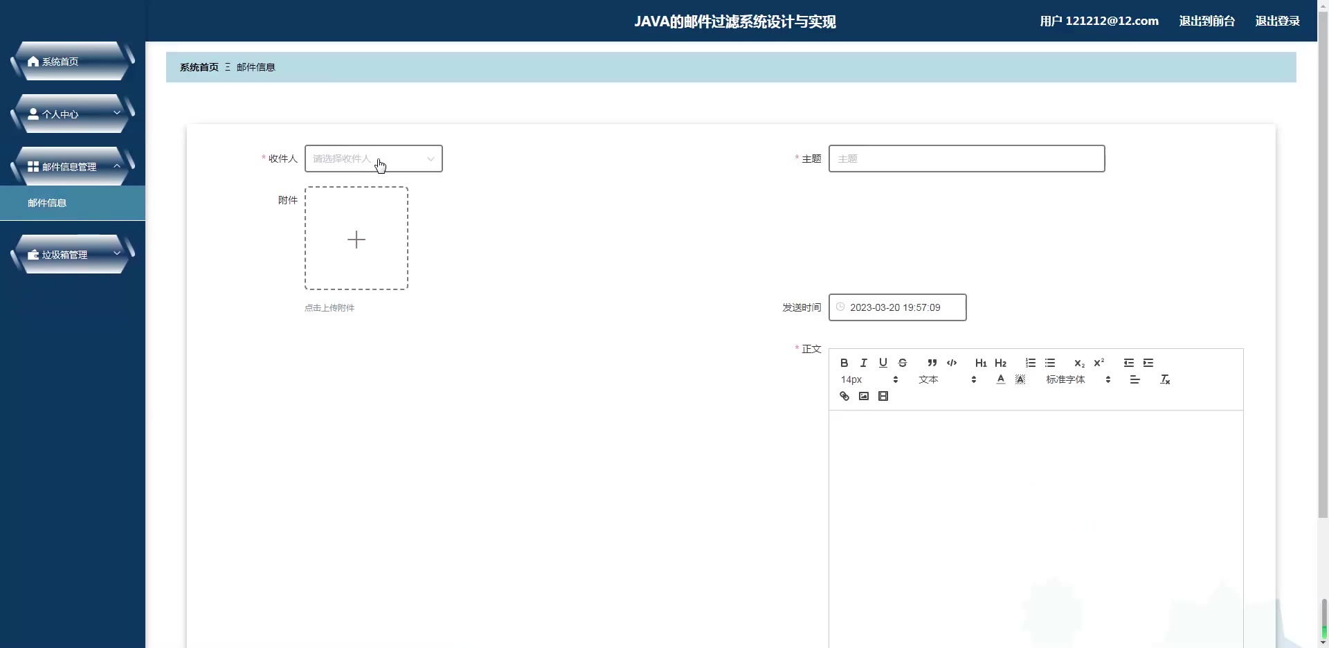Screen dimensions: 1329x648
Task: Click the clock icon in the send time field
Action: [x=840, y=307]
